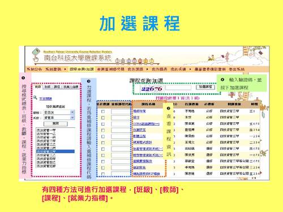Open the 系所 dropdown showing 資管系
This screenshot has width=283, height=212.
[x=59, y=118]
